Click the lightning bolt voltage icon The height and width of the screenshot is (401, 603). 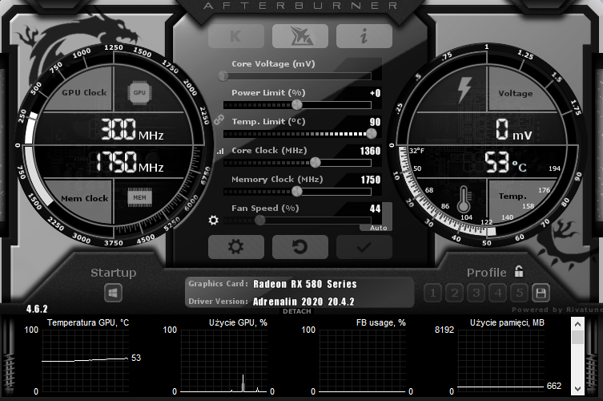tap(464, 90)
